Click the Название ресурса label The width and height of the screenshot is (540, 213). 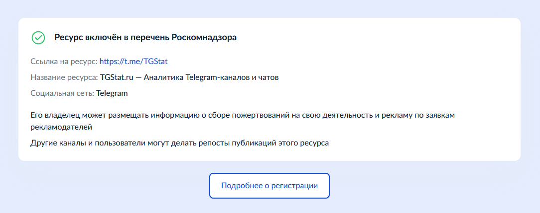(x=64, y=77)
